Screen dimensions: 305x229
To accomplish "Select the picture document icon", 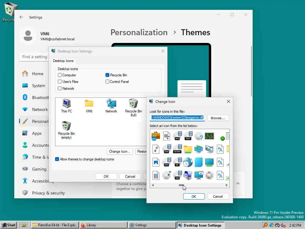I will (x=156, y=162).
